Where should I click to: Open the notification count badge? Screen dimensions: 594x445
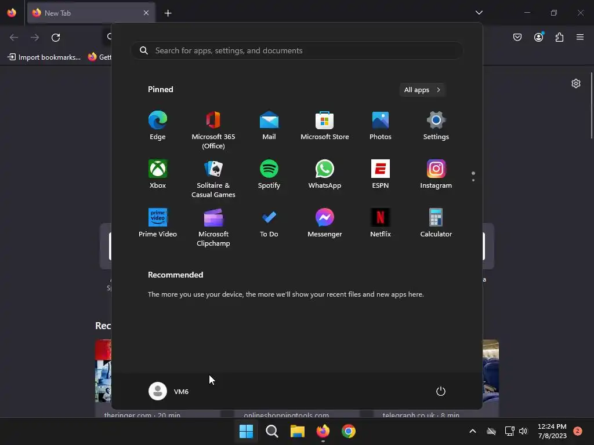[x=578, y=431]
